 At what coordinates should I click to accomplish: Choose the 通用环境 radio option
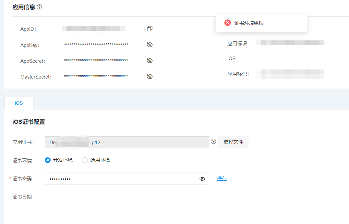pos(85,160)
